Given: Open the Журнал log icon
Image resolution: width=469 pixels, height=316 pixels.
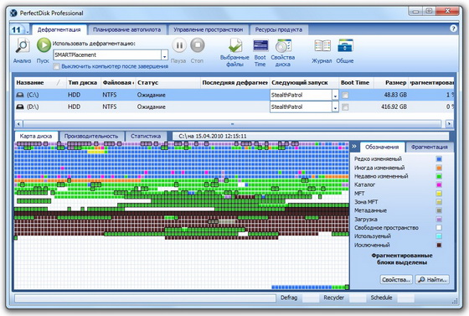Looking at the screenshot, I should (x=322, y=46).
